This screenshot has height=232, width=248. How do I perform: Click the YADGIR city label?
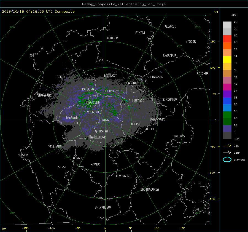pyautogui.click(x=191, y=41)
